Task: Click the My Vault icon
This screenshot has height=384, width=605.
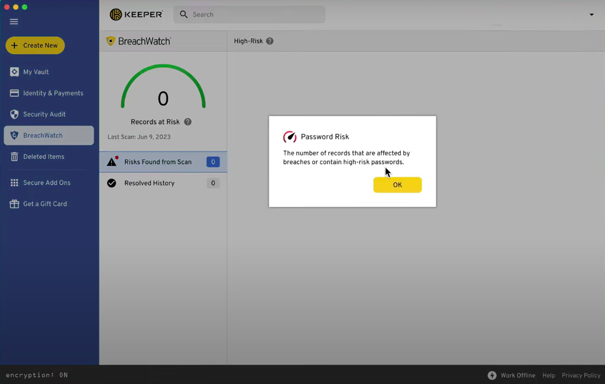Action: click(x=14, y=72)
